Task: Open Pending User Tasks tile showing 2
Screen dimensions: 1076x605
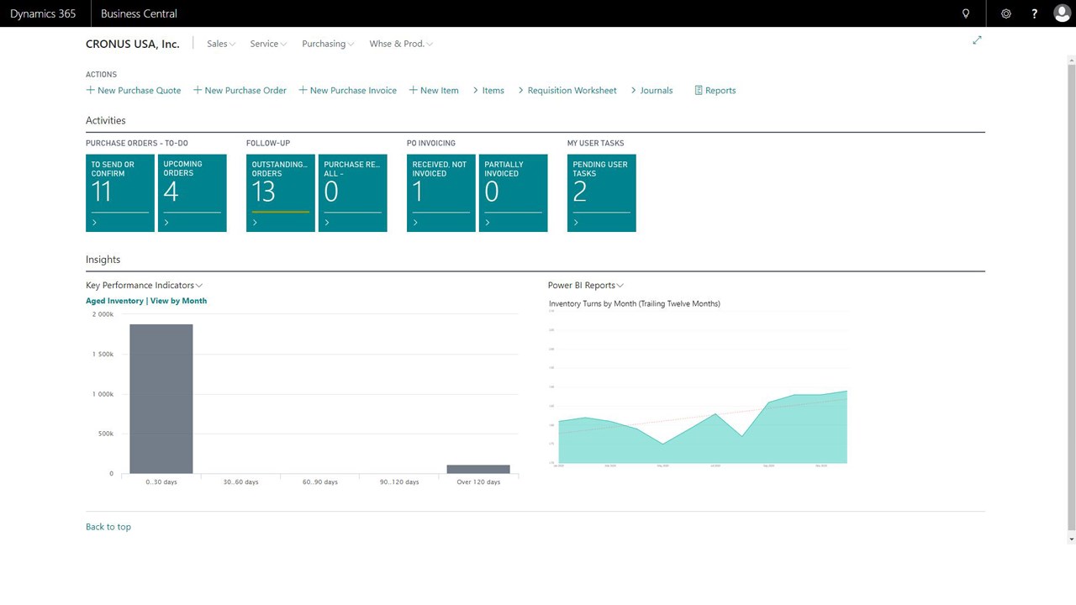Action: pos(602,193)
